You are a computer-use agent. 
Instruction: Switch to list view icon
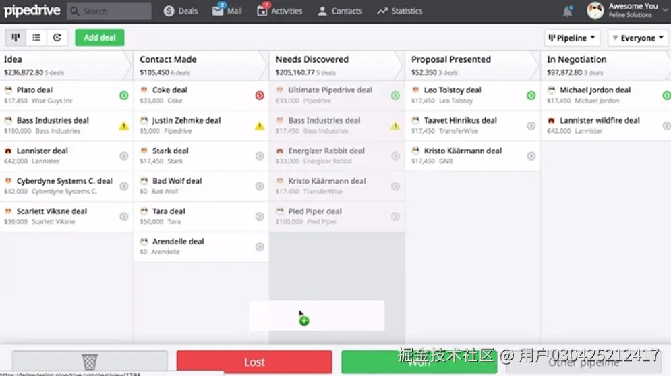36,38
